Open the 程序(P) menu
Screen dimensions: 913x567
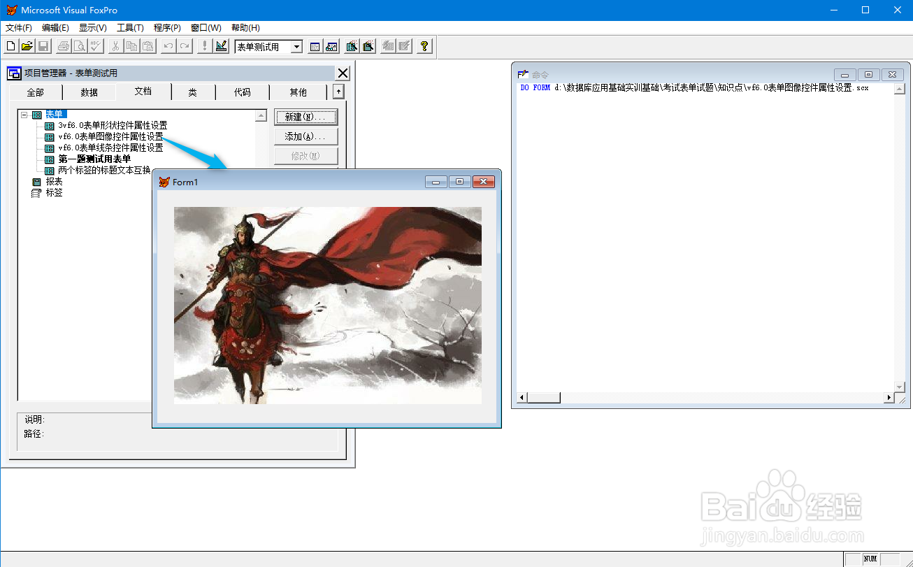click(167, 28)
